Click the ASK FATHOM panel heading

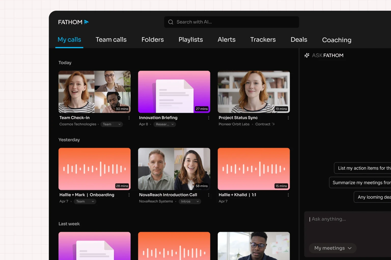tap(328, 55)
